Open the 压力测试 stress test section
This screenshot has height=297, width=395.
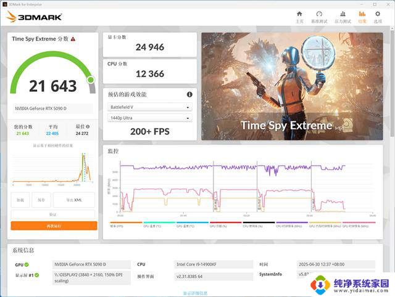pos(343,17)
